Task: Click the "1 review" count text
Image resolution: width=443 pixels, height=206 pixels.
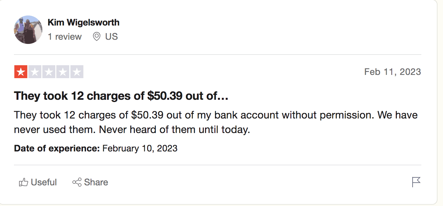Action: [65, 37]
